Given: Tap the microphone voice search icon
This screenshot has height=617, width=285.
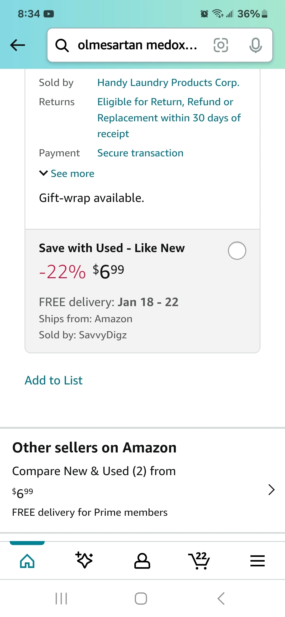Looking at the screenshot, I should tap(255, 45).
